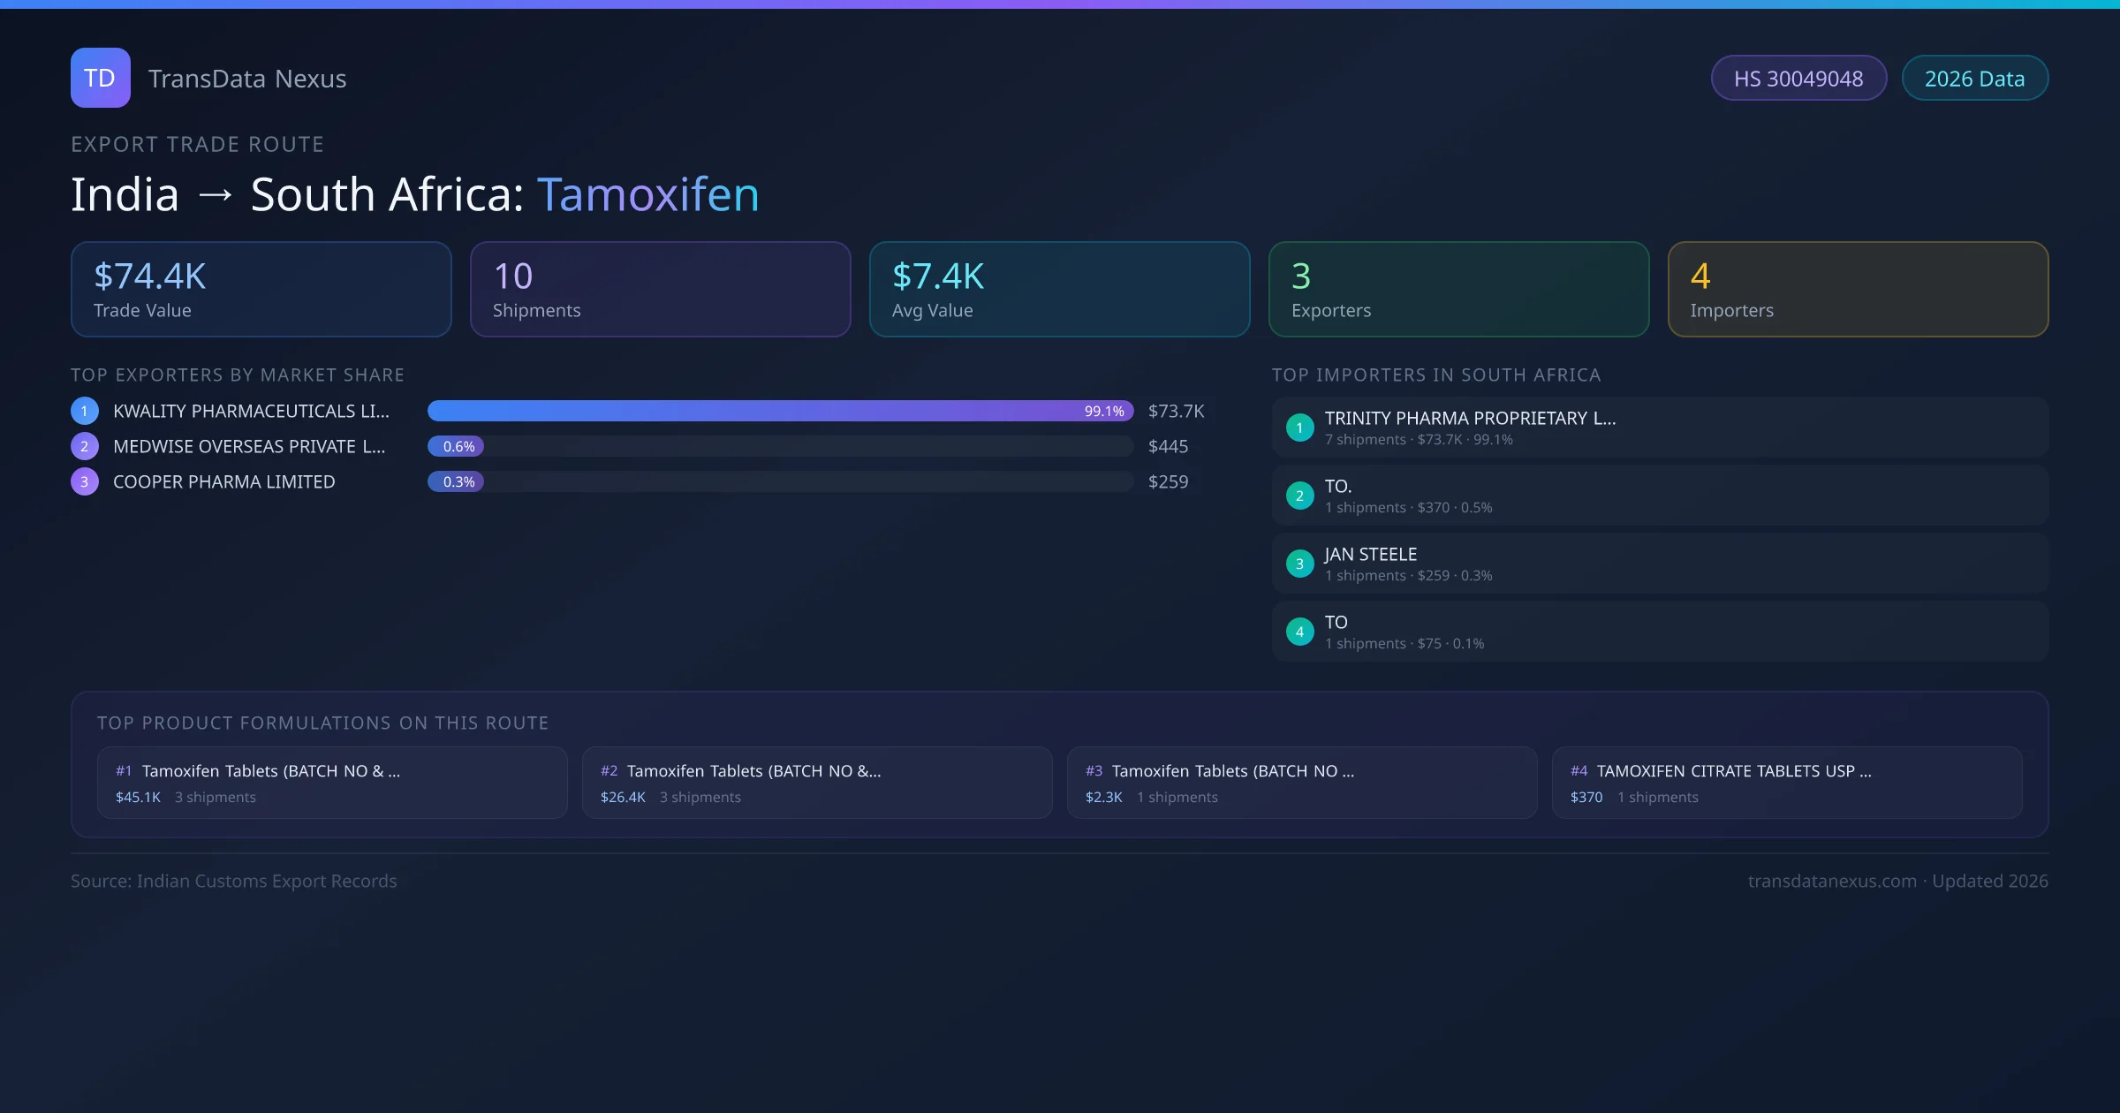Toggle the 2026 Data badge
This screenshot has height=1113, width=2120.
tap(1974, 78)
